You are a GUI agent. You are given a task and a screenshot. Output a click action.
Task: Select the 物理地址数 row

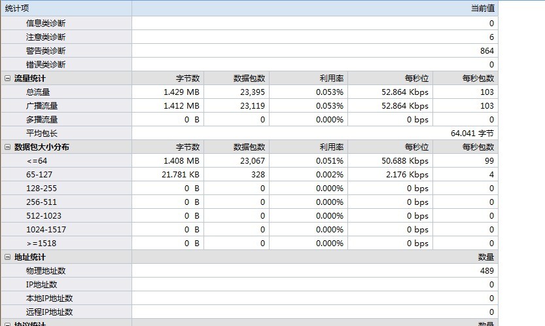46,271
